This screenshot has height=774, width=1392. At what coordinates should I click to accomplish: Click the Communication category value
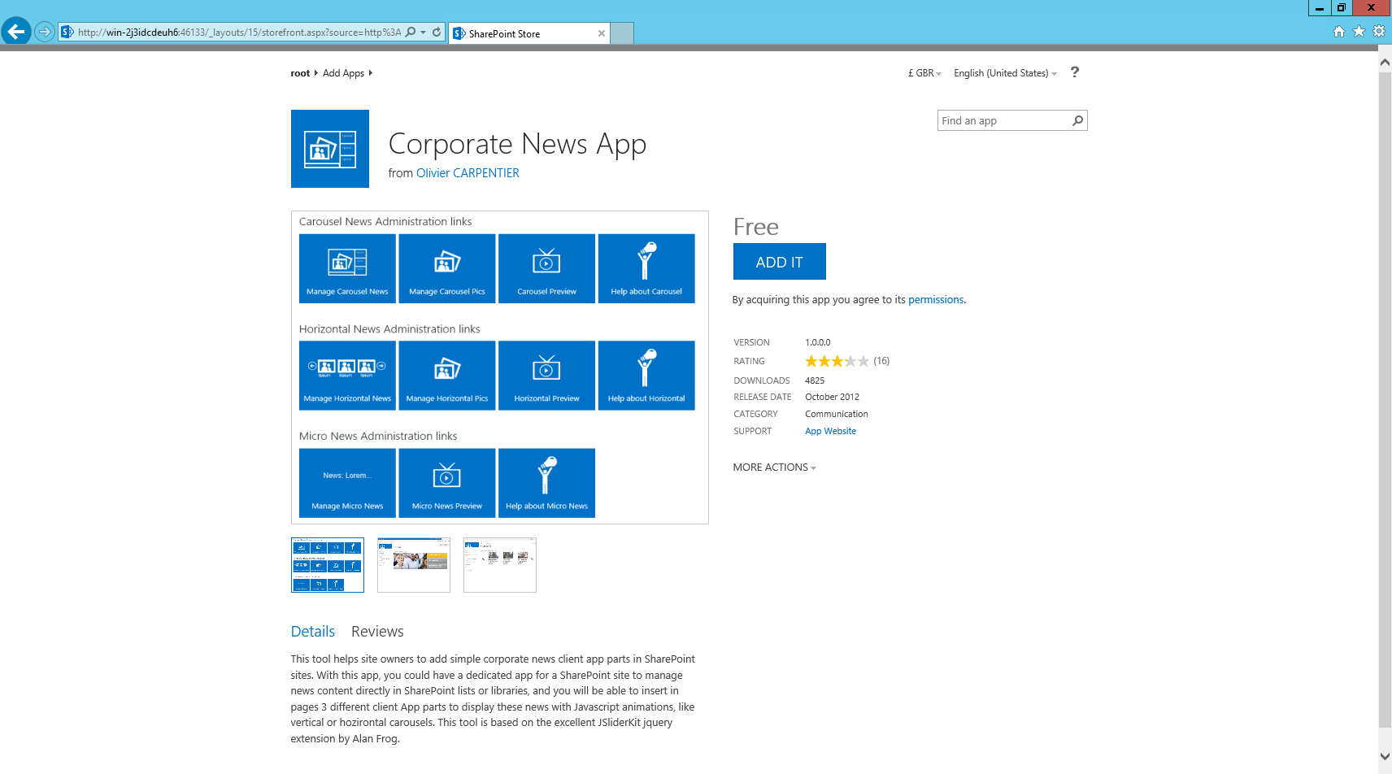[837, 415]
